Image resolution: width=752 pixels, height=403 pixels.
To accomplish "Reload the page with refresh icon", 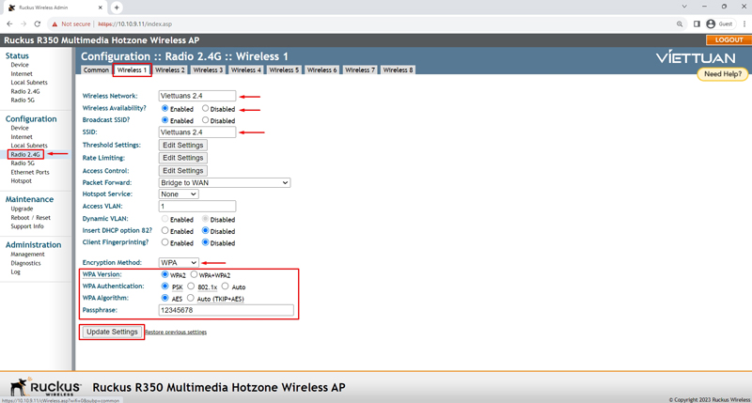I will pos(38,23).
